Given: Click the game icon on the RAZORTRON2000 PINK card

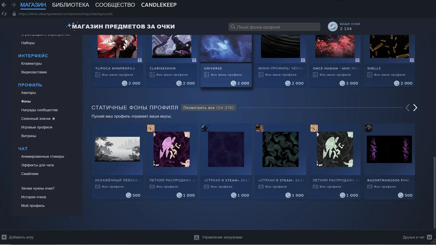Looking at the screenshot, I should tap(368, 128).
